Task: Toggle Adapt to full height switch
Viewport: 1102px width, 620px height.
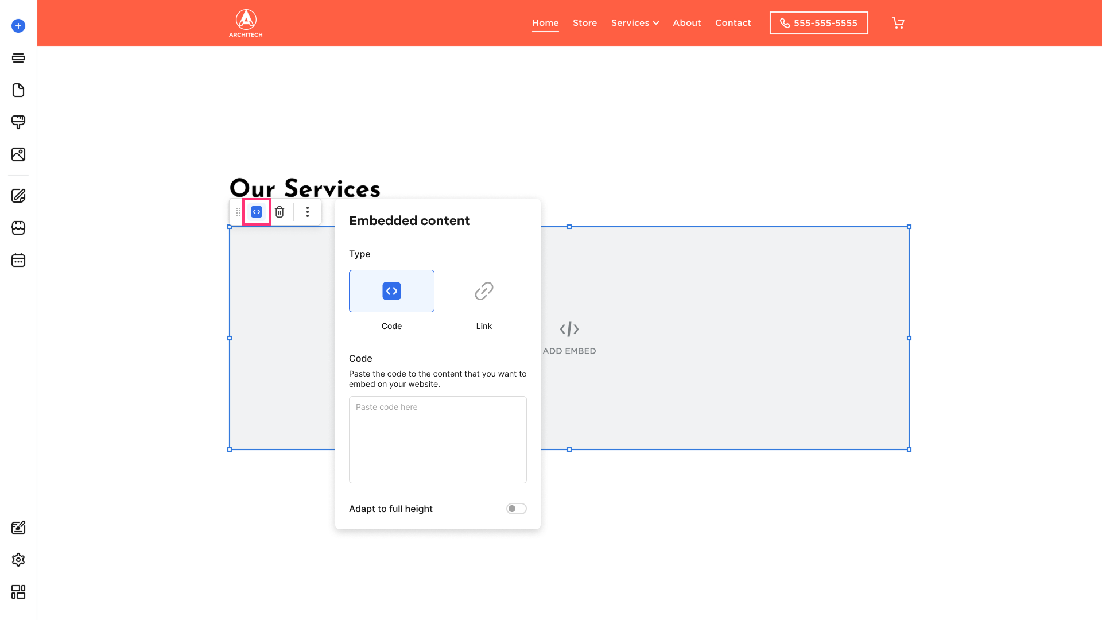Action: coord(516,509)
